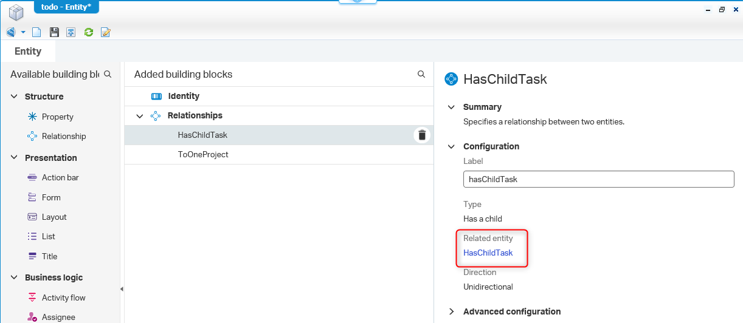Collapse the Summary section
This screenshot has width=743, height=323.
pyautogui.click(x=451, y=107)
